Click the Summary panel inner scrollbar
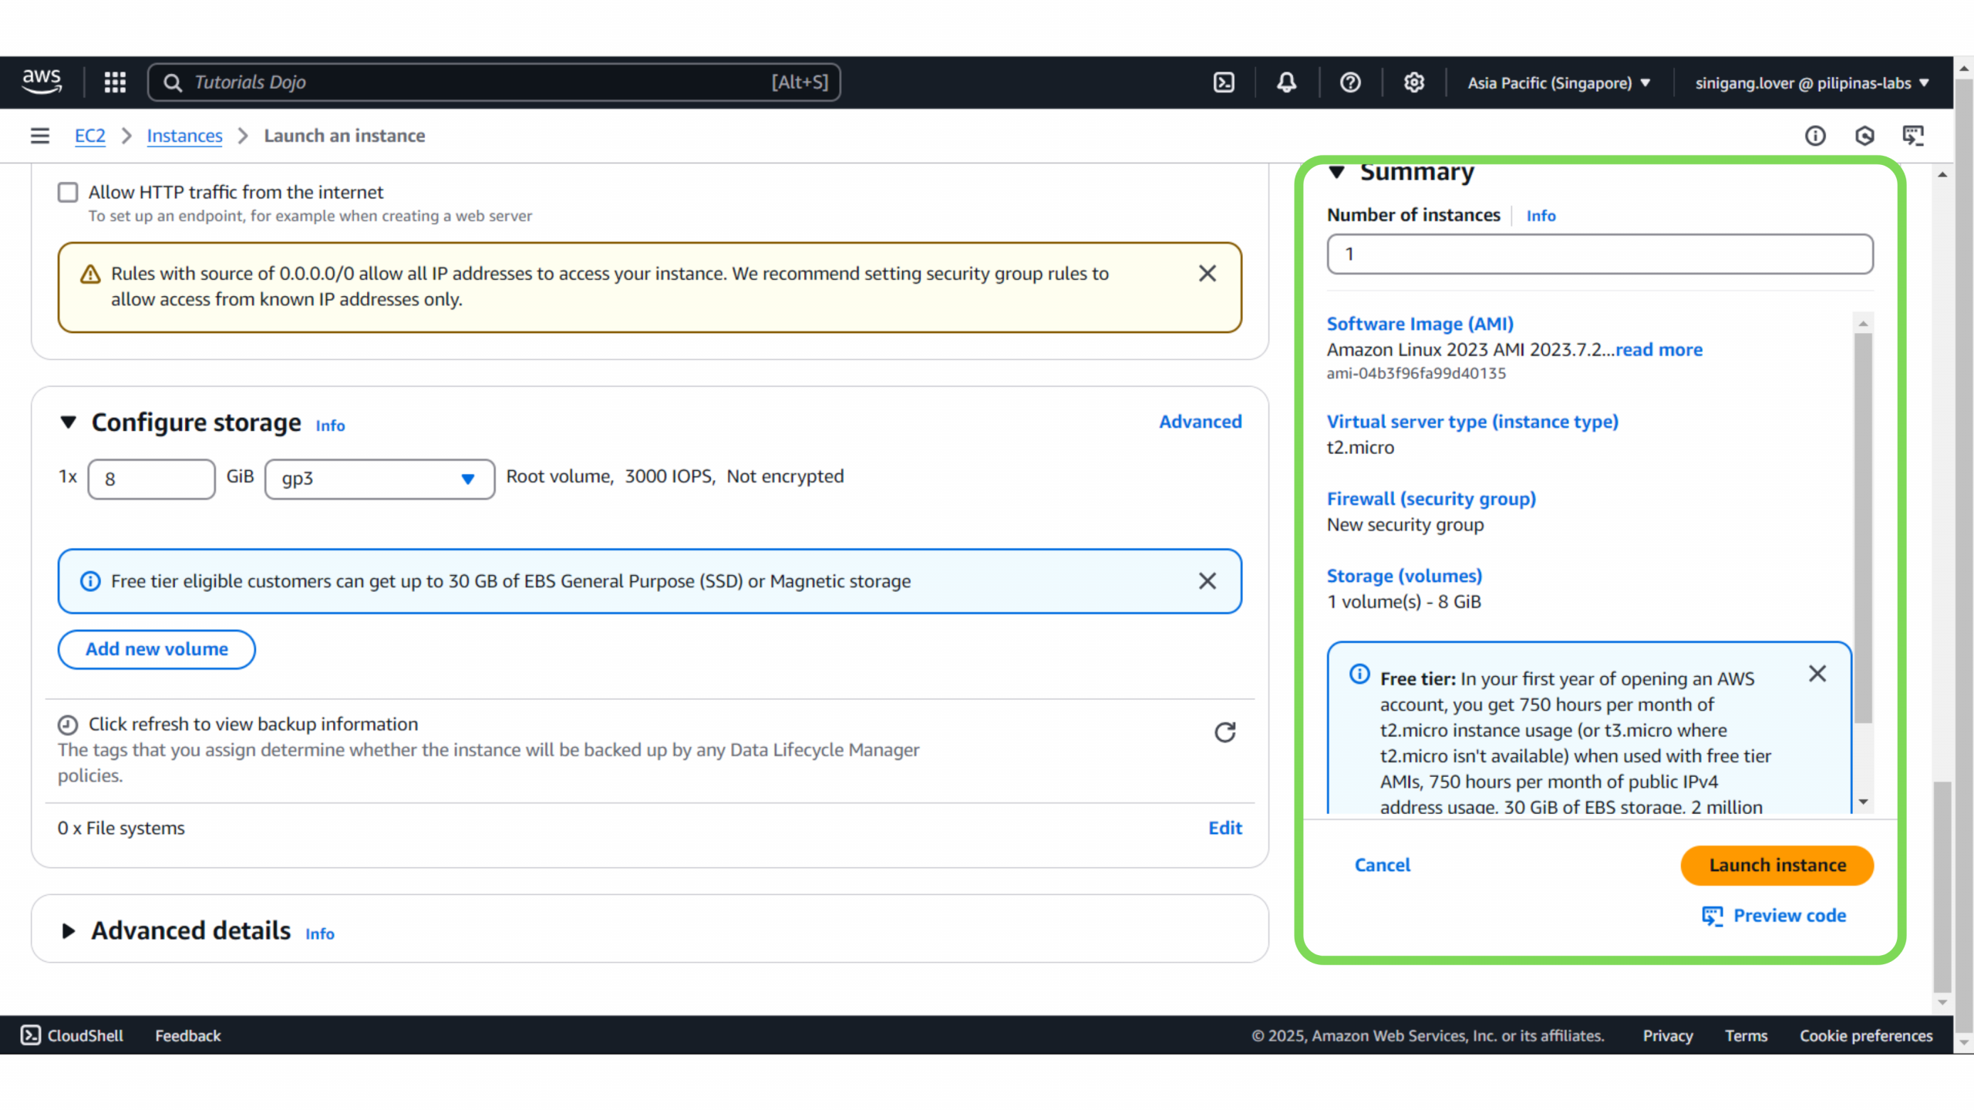This screenshot has height=1110, width=1974. (x=1863, y=528)
